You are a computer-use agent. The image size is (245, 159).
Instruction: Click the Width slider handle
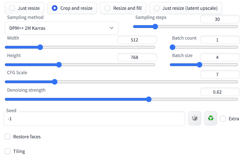coord(40,47)
